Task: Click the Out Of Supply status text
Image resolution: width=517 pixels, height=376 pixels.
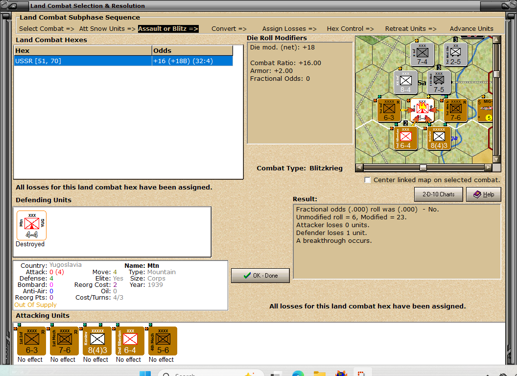Action: [x=35, y=305]
